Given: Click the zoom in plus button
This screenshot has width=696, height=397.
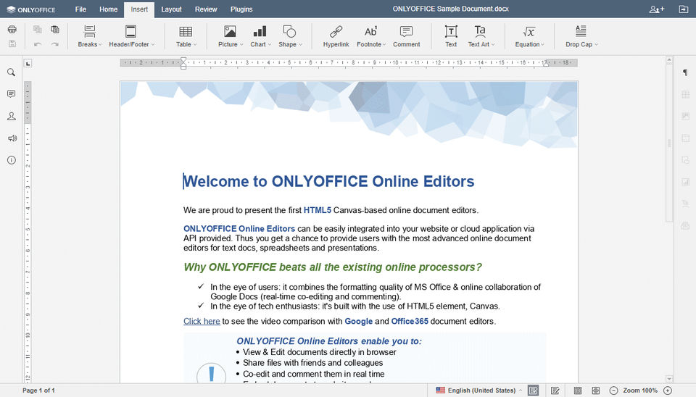Looking at the screenshot, I should (668, 390).
